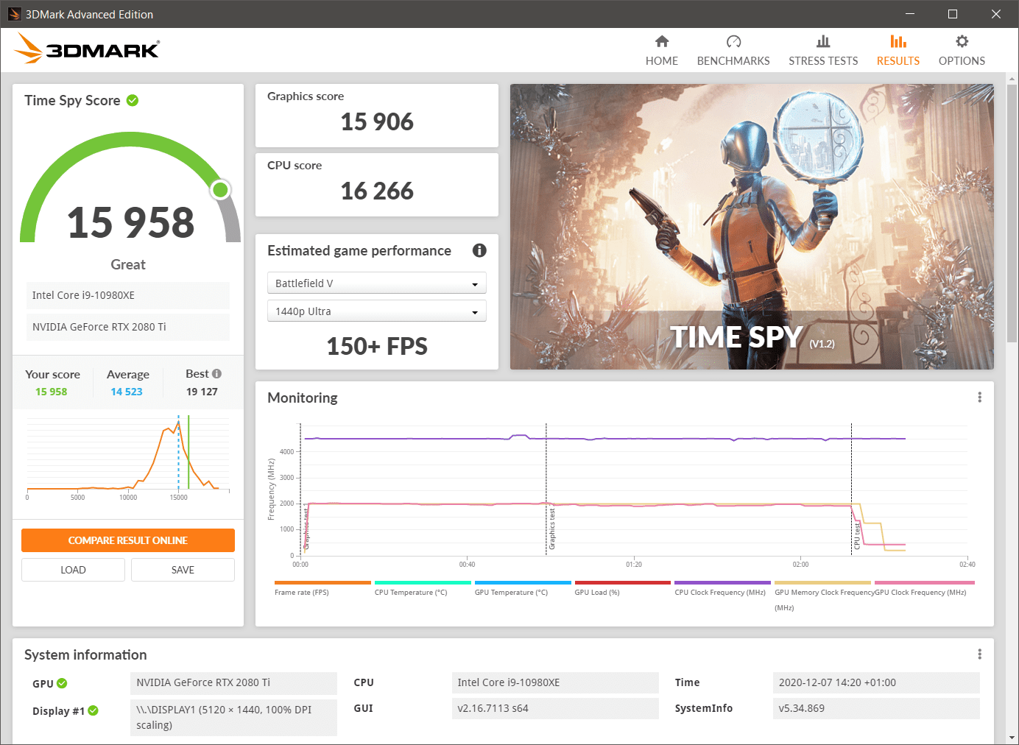Click the GPU field in System information

pyautogui.click(x=233, y=682)
